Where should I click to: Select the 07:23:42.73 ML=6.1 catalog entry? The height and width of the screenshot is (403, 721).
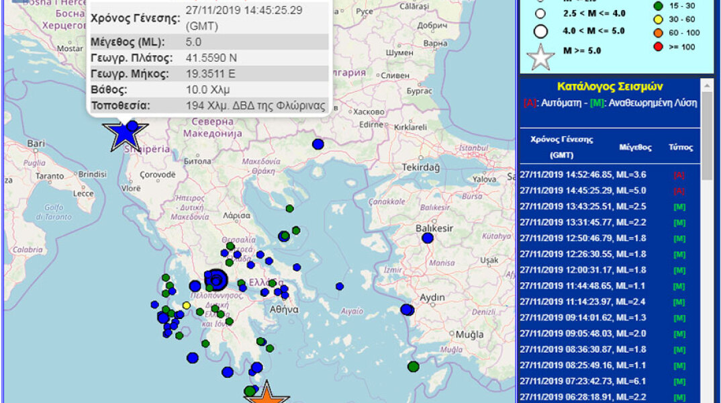pyautogui.click(x=583, y=381)
